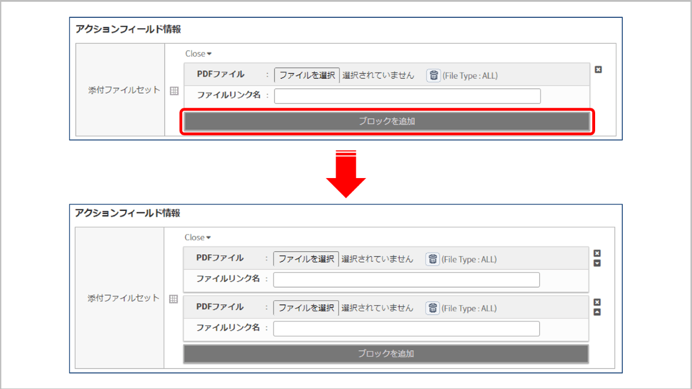Move first block down using down-arrow icon
Screen dimensions: 692x389
(x=597, y=263)
